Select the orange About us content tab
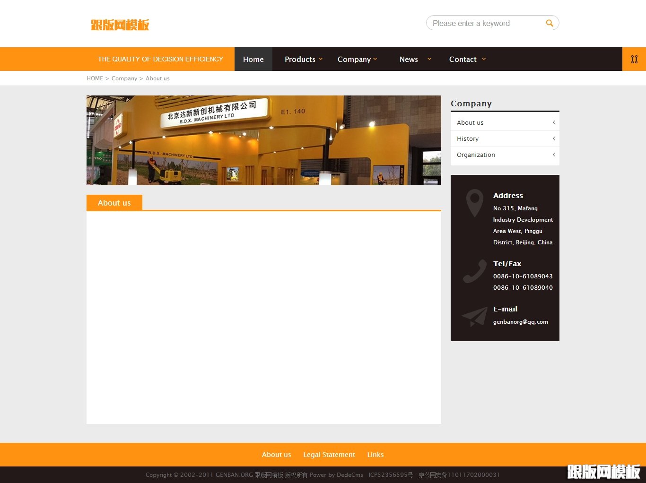646x483 pixels. point(114,203)
